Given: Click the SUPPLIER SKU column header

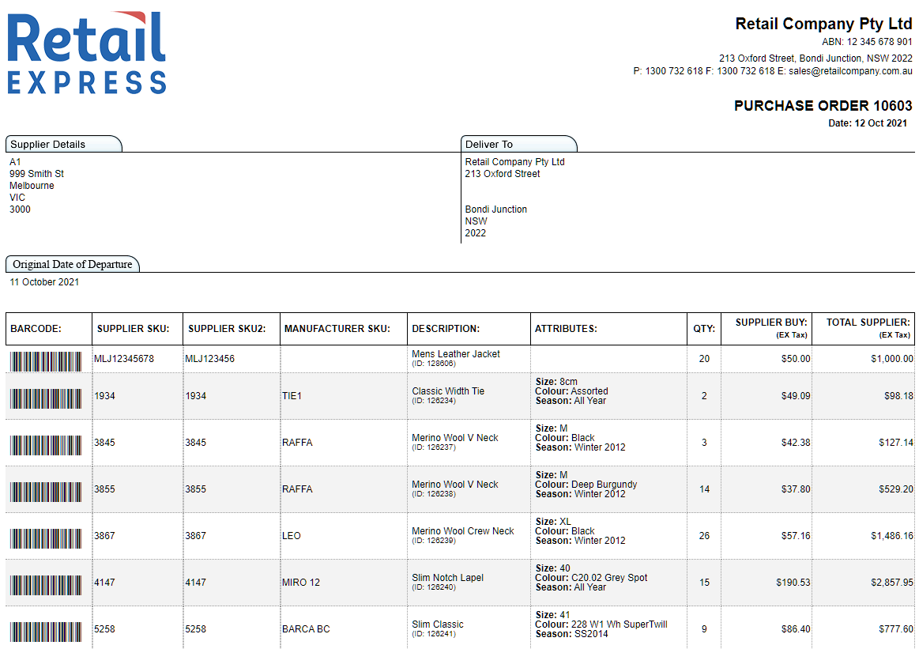Looking at the screenshot, I should (137, 329).
